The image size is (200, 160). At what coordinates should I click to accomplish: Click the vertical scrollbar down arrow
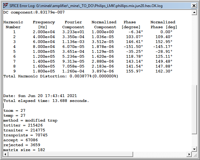[x=194, y=149]
